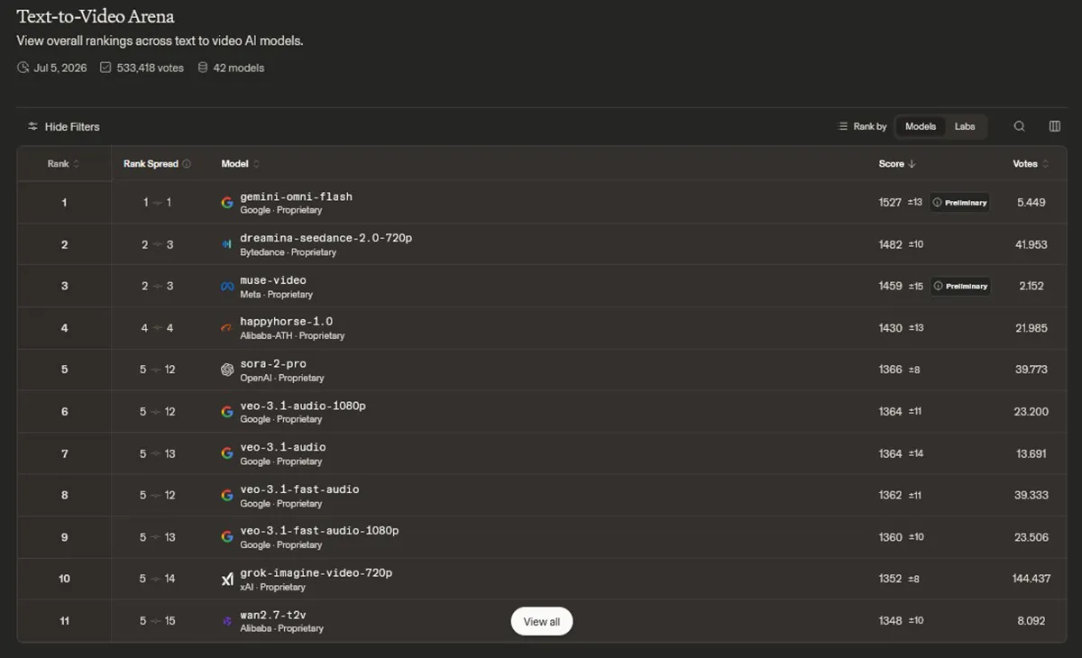Click the 'xAI · Proprietary' label
The image size is (1082, 658).
coord(272,588)
